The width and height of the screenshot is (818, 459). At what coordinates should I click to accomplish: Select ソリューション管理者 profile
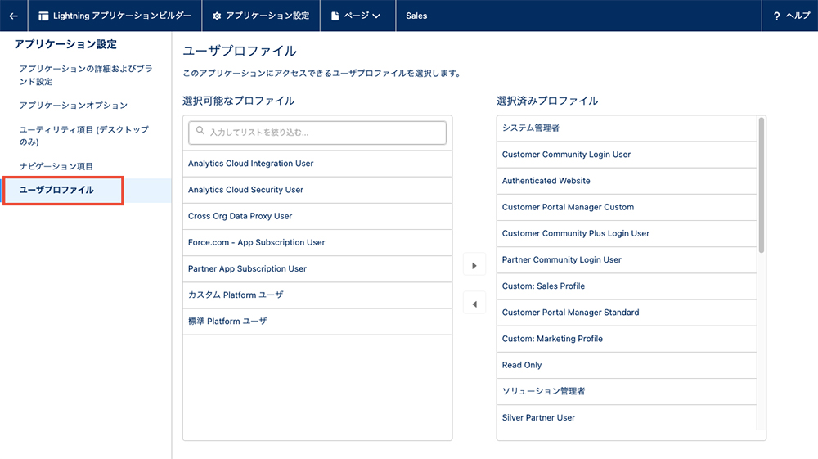point(627,391)
